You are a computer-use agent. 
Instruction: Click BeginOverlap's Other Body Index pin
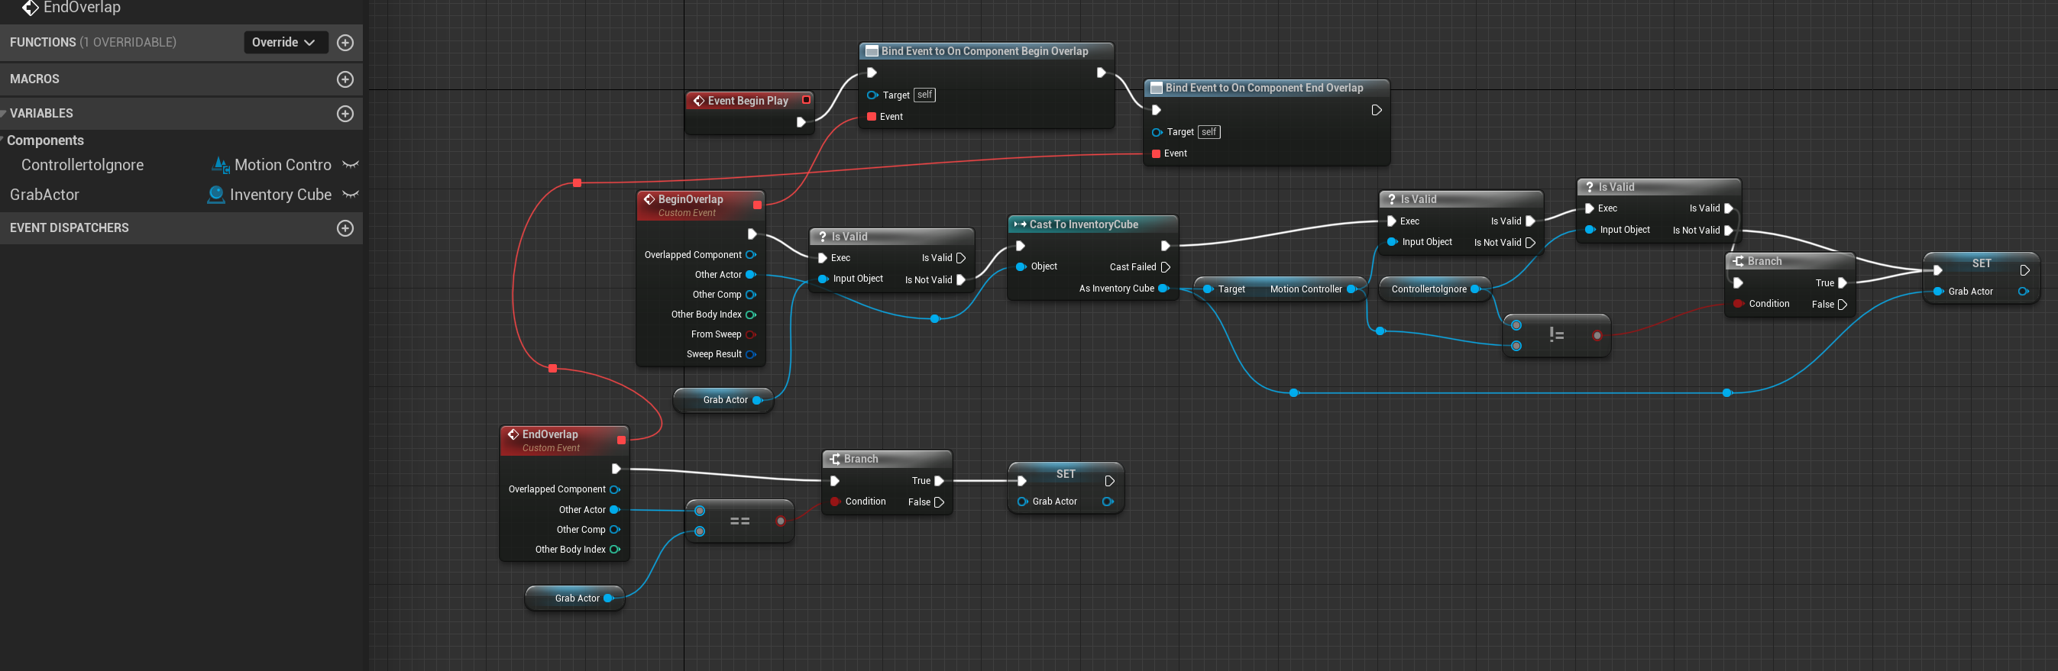tap(751, 315)
